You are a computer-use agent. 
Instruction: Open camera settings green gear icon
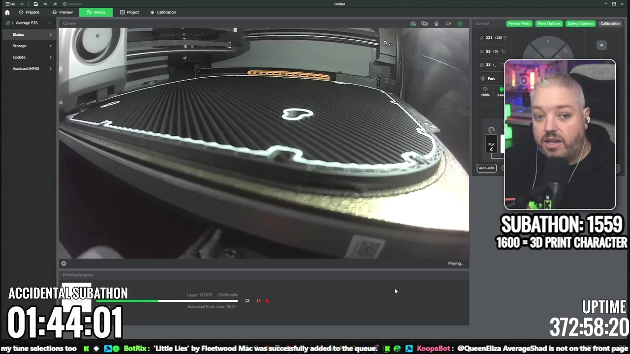click(460, 24)
